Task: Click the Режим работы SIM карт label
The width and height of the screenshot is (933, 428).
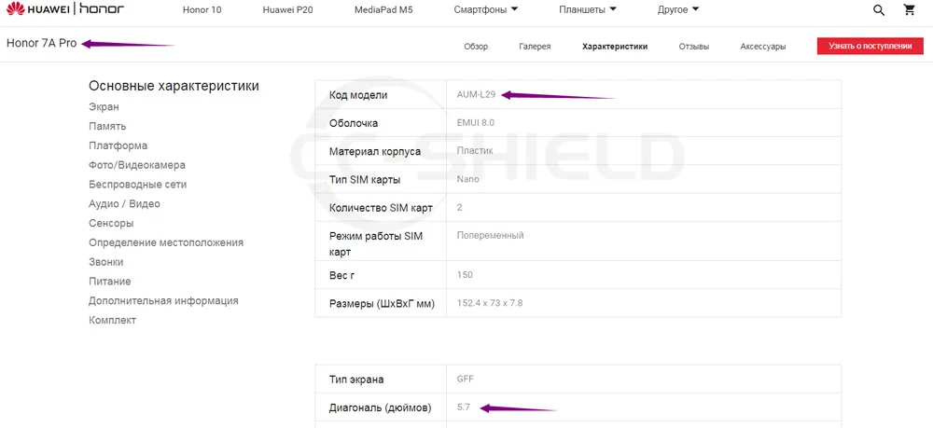Action: (375, 244)
